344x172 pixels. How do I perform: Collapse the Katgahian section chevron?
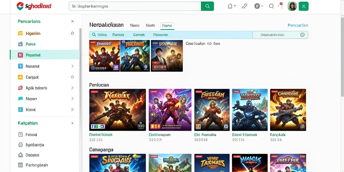(73, 123)
